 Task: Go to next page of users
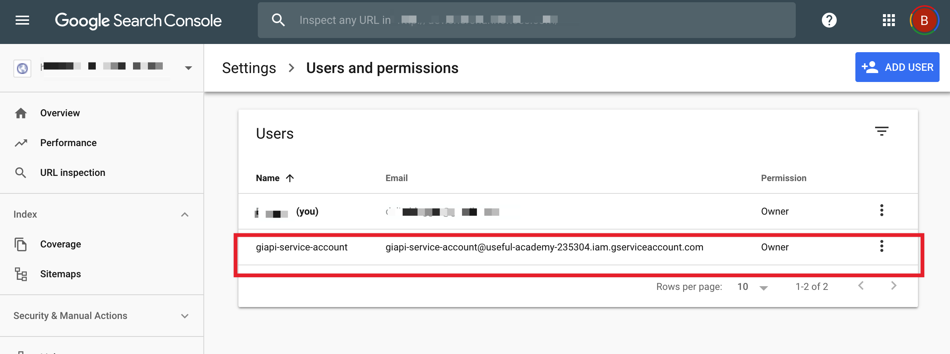click(x=893, y=286)
